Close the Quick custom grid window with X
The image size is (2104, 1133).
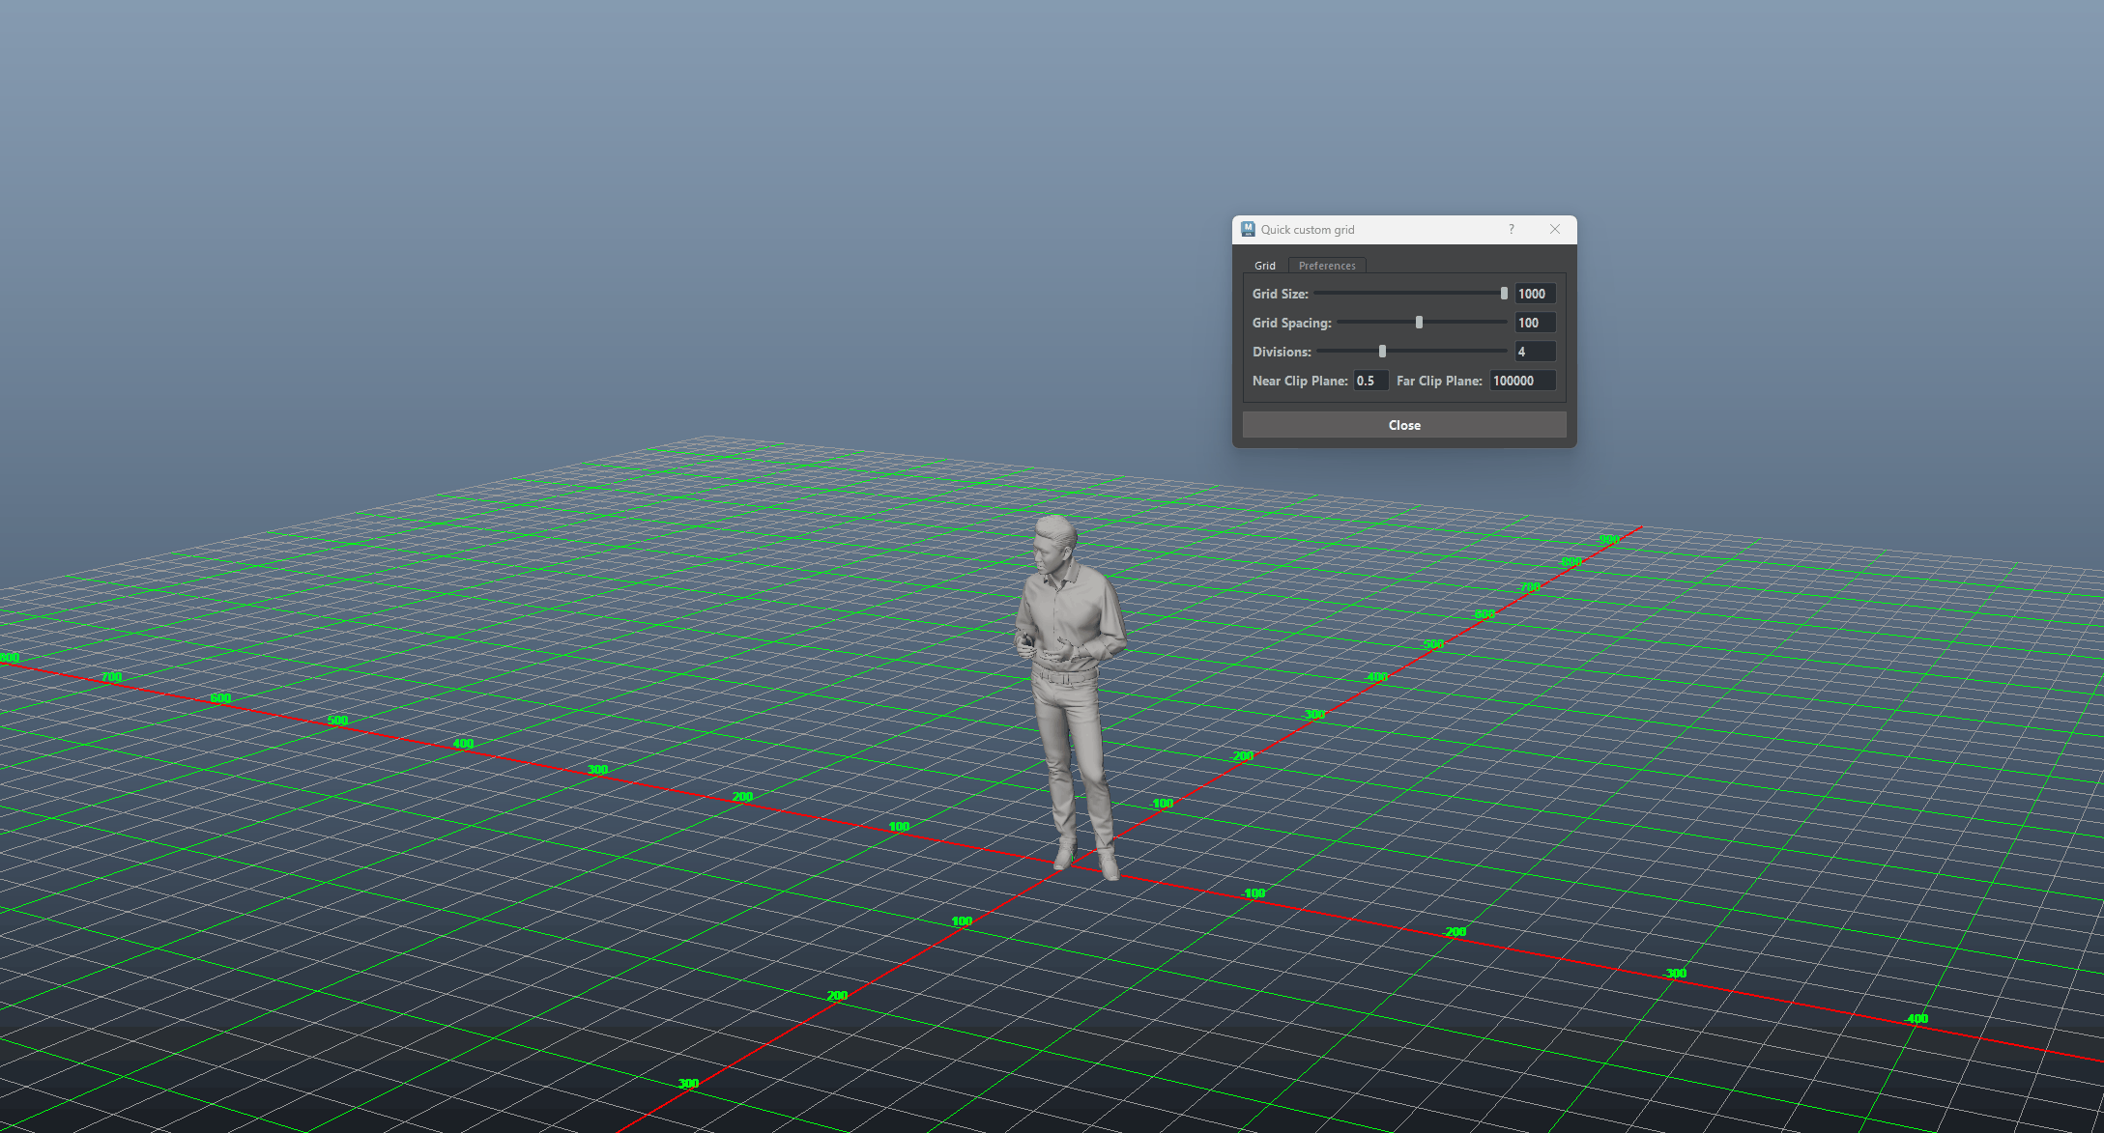pos(1555,229)
